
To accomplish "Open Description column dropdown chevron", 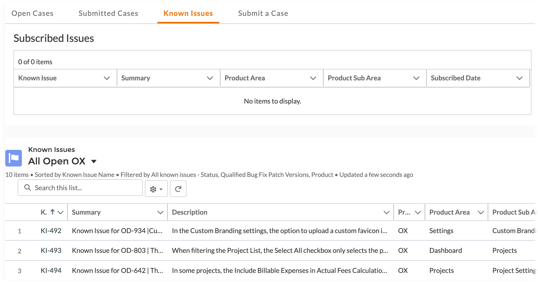I will tap(386, 213).
